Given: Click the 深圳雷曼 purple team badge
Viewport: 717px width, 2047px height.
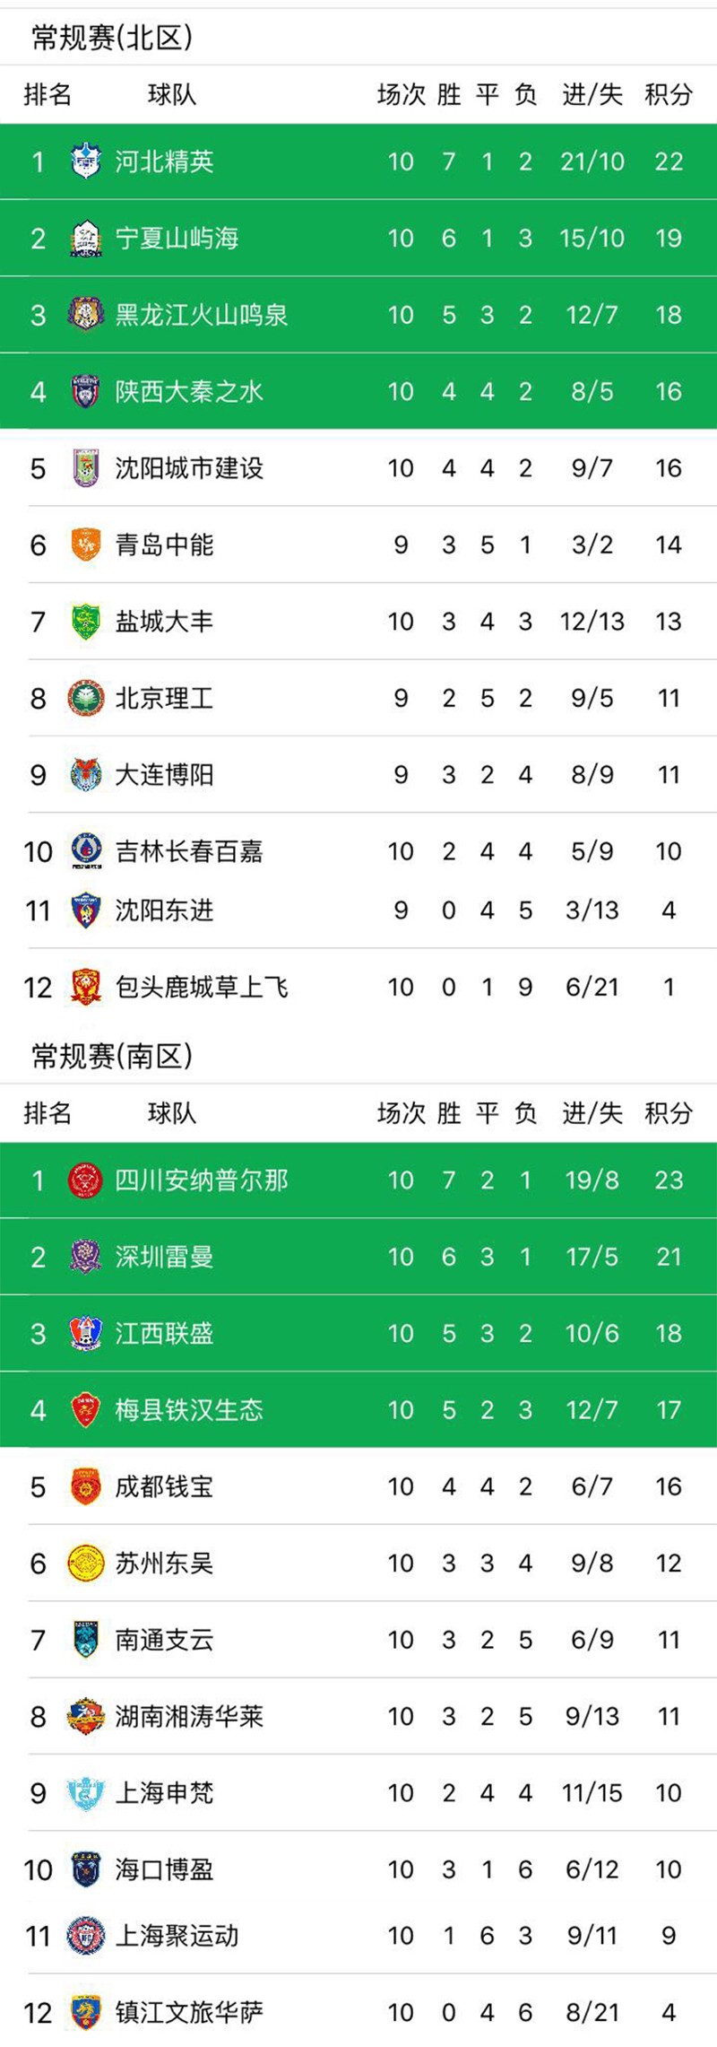Looking at the screenshot, I should click(86, 1257).
